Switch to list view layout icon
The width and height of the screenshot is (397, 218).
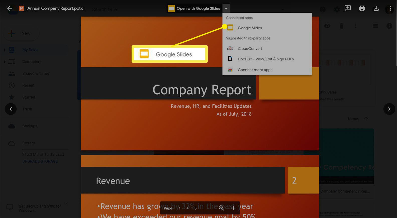click(x=375, y=26)
